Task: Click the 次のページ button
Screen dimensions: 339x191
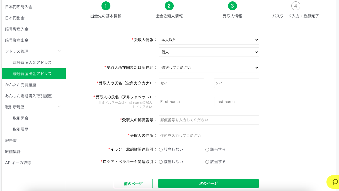Action: (209, 183)
